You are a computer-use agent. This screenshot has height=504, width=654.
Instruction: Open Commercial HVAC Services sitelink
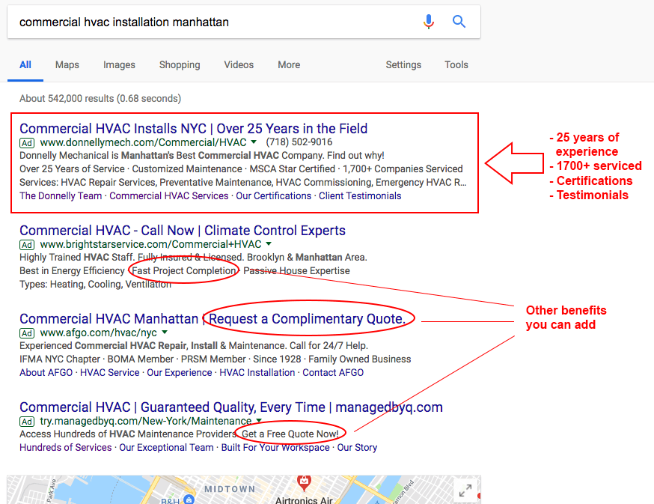point(169,196)
